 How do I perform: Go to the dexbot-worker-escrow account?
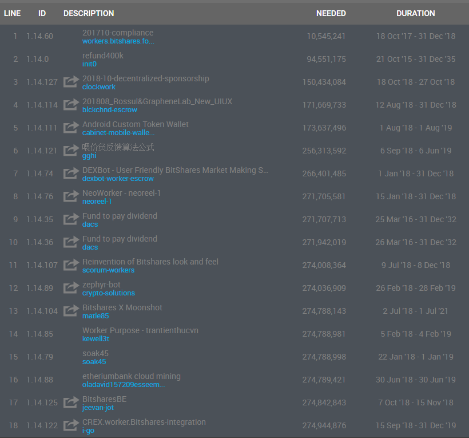click(118, 179)
